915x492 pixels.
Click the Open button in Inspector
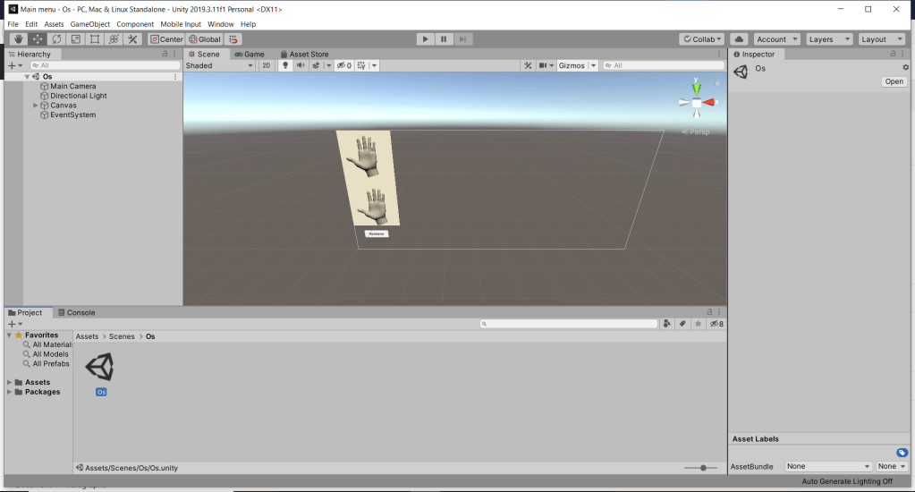click(894, 81)
